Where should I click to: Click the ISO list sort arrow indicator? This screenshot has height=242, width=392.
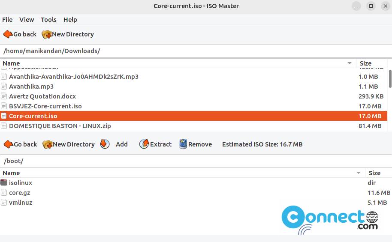click(359, 173)
